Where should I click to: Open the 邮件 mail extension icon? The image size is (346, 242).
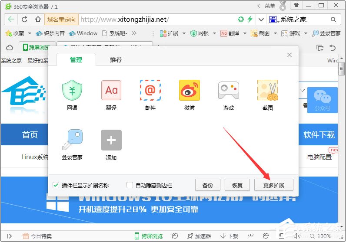150,91
